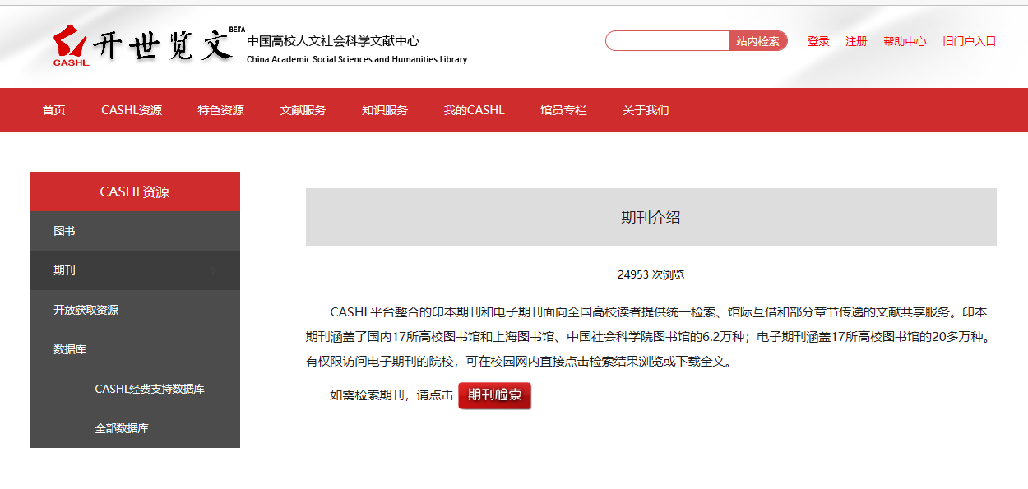The height and width of the screenshot is (489, 1028).
Task: Choose 文献服务 in the red navigation bar
Action: click(x=303, y=110)
